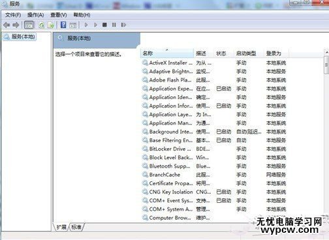329x240 pixels.
Task: Switch to the 扩展 tab
Action: (61, 227)
